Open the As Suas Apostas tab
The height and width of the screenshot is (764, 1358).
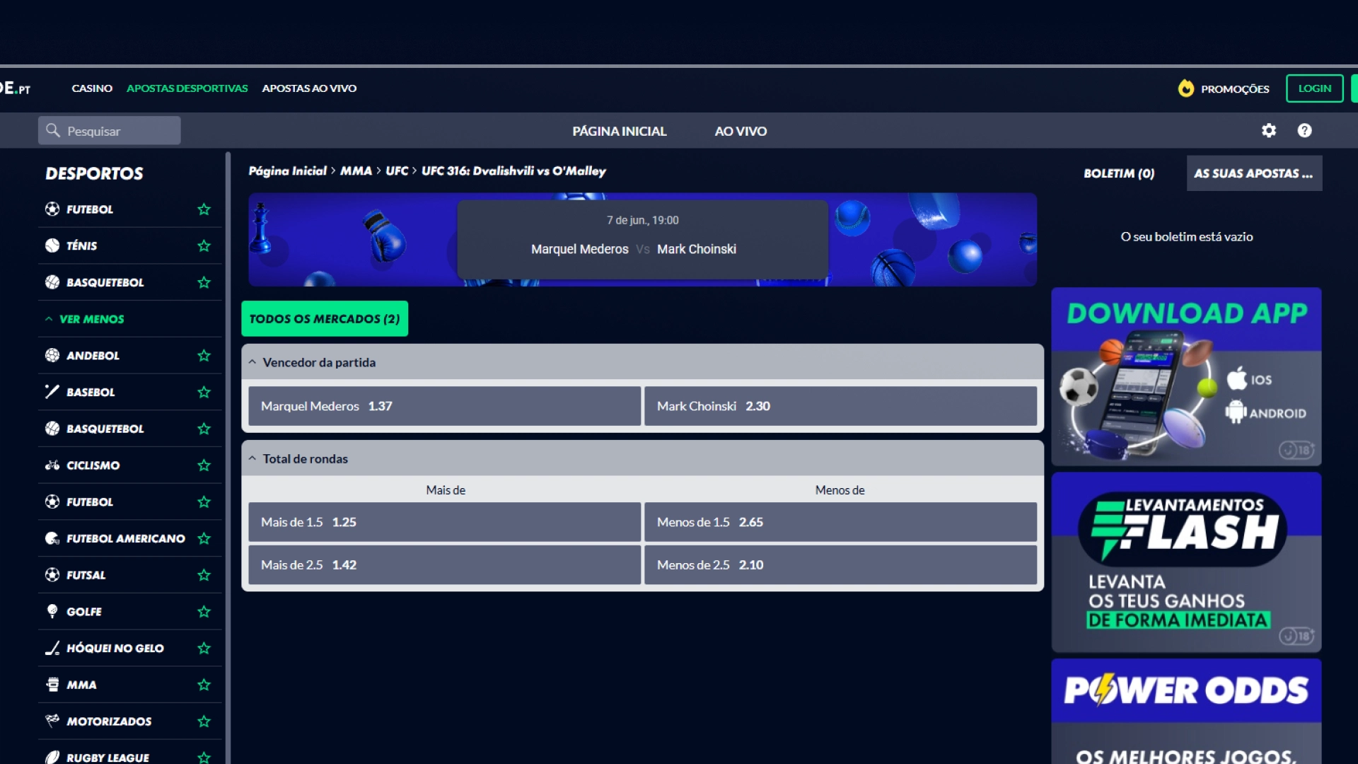click(x=1253, y=173)
